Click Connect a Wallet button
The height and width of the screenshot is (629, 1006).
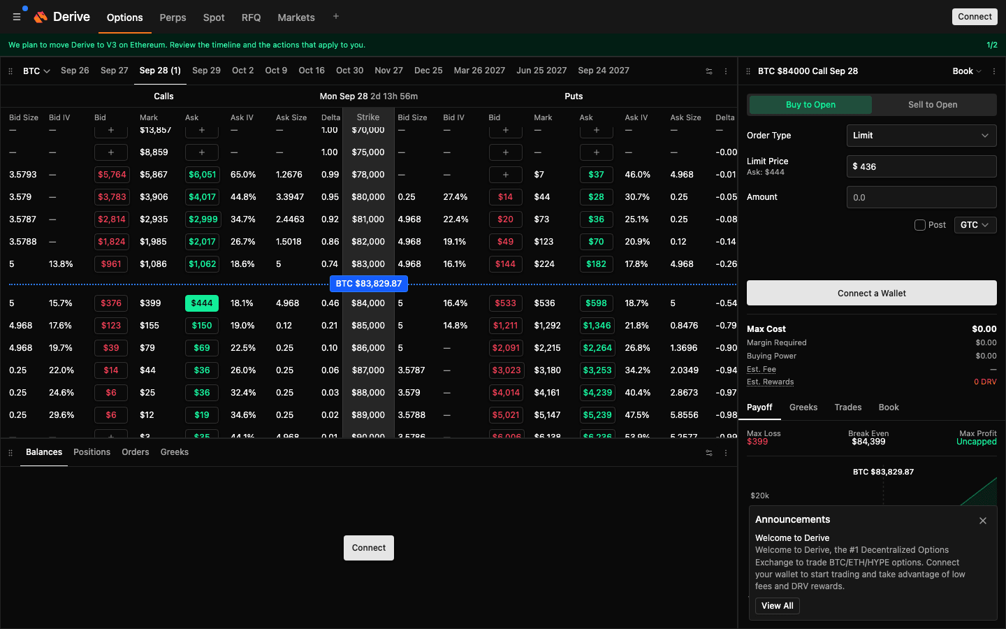(872, 294)
